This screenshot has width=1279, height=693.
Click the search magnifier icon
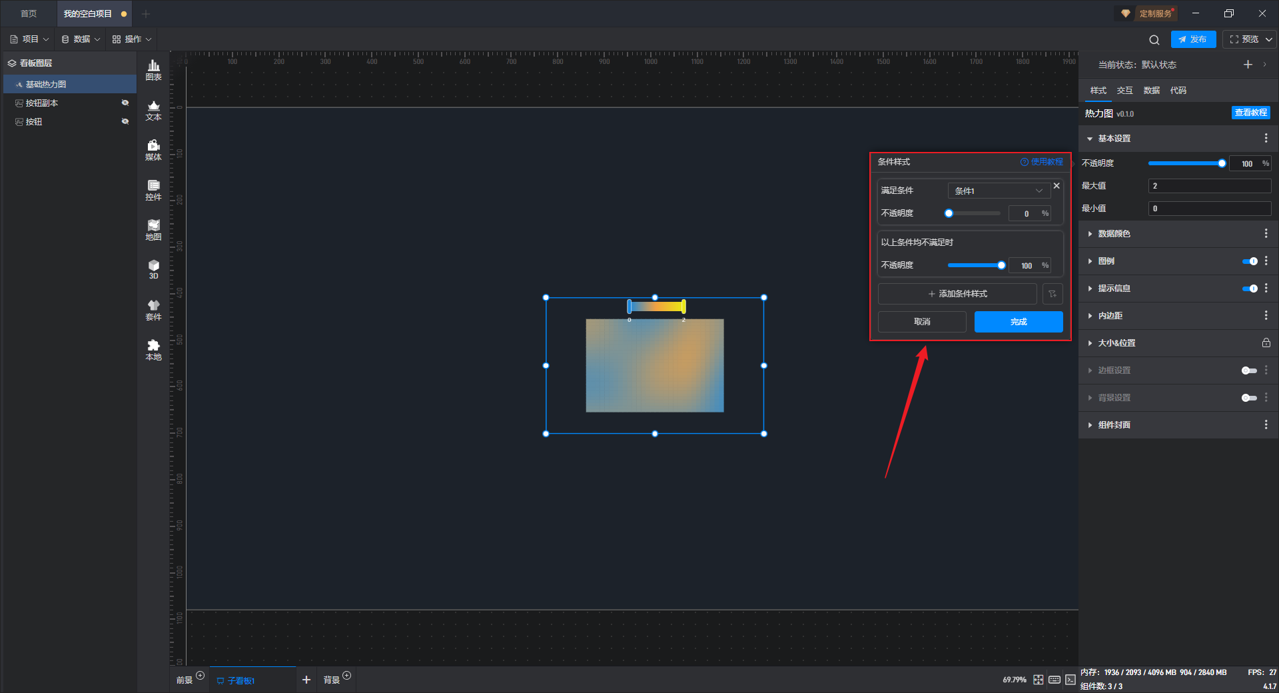[x=1154, y=40]
